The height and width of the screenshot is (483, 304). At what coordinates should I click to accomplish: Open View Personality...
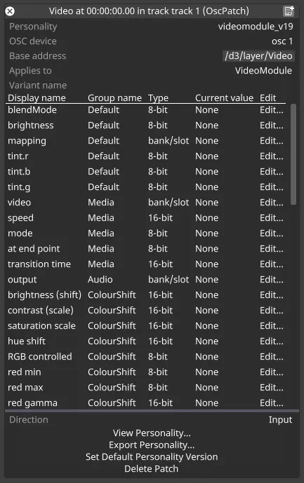tap(152, 433)
